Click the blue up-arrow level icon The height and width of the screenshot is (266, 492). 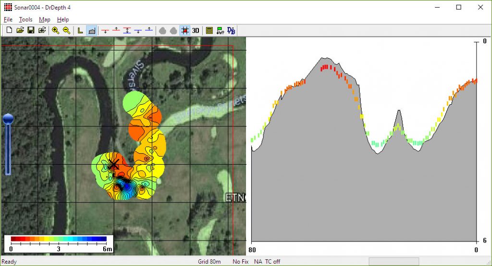[x=149, y=30]
